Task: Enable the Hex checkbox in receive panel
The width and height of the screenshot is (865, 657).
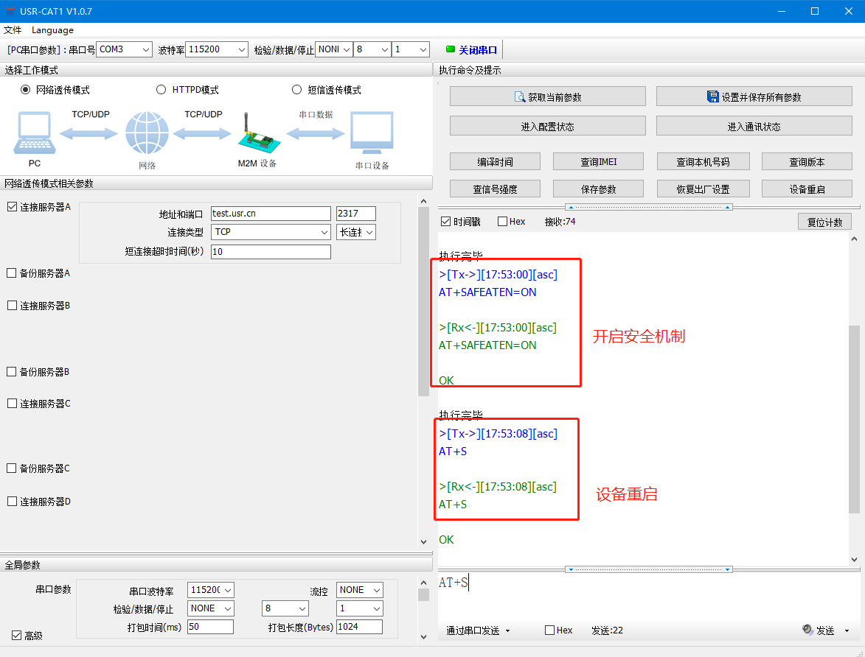Action: [503, 222]
